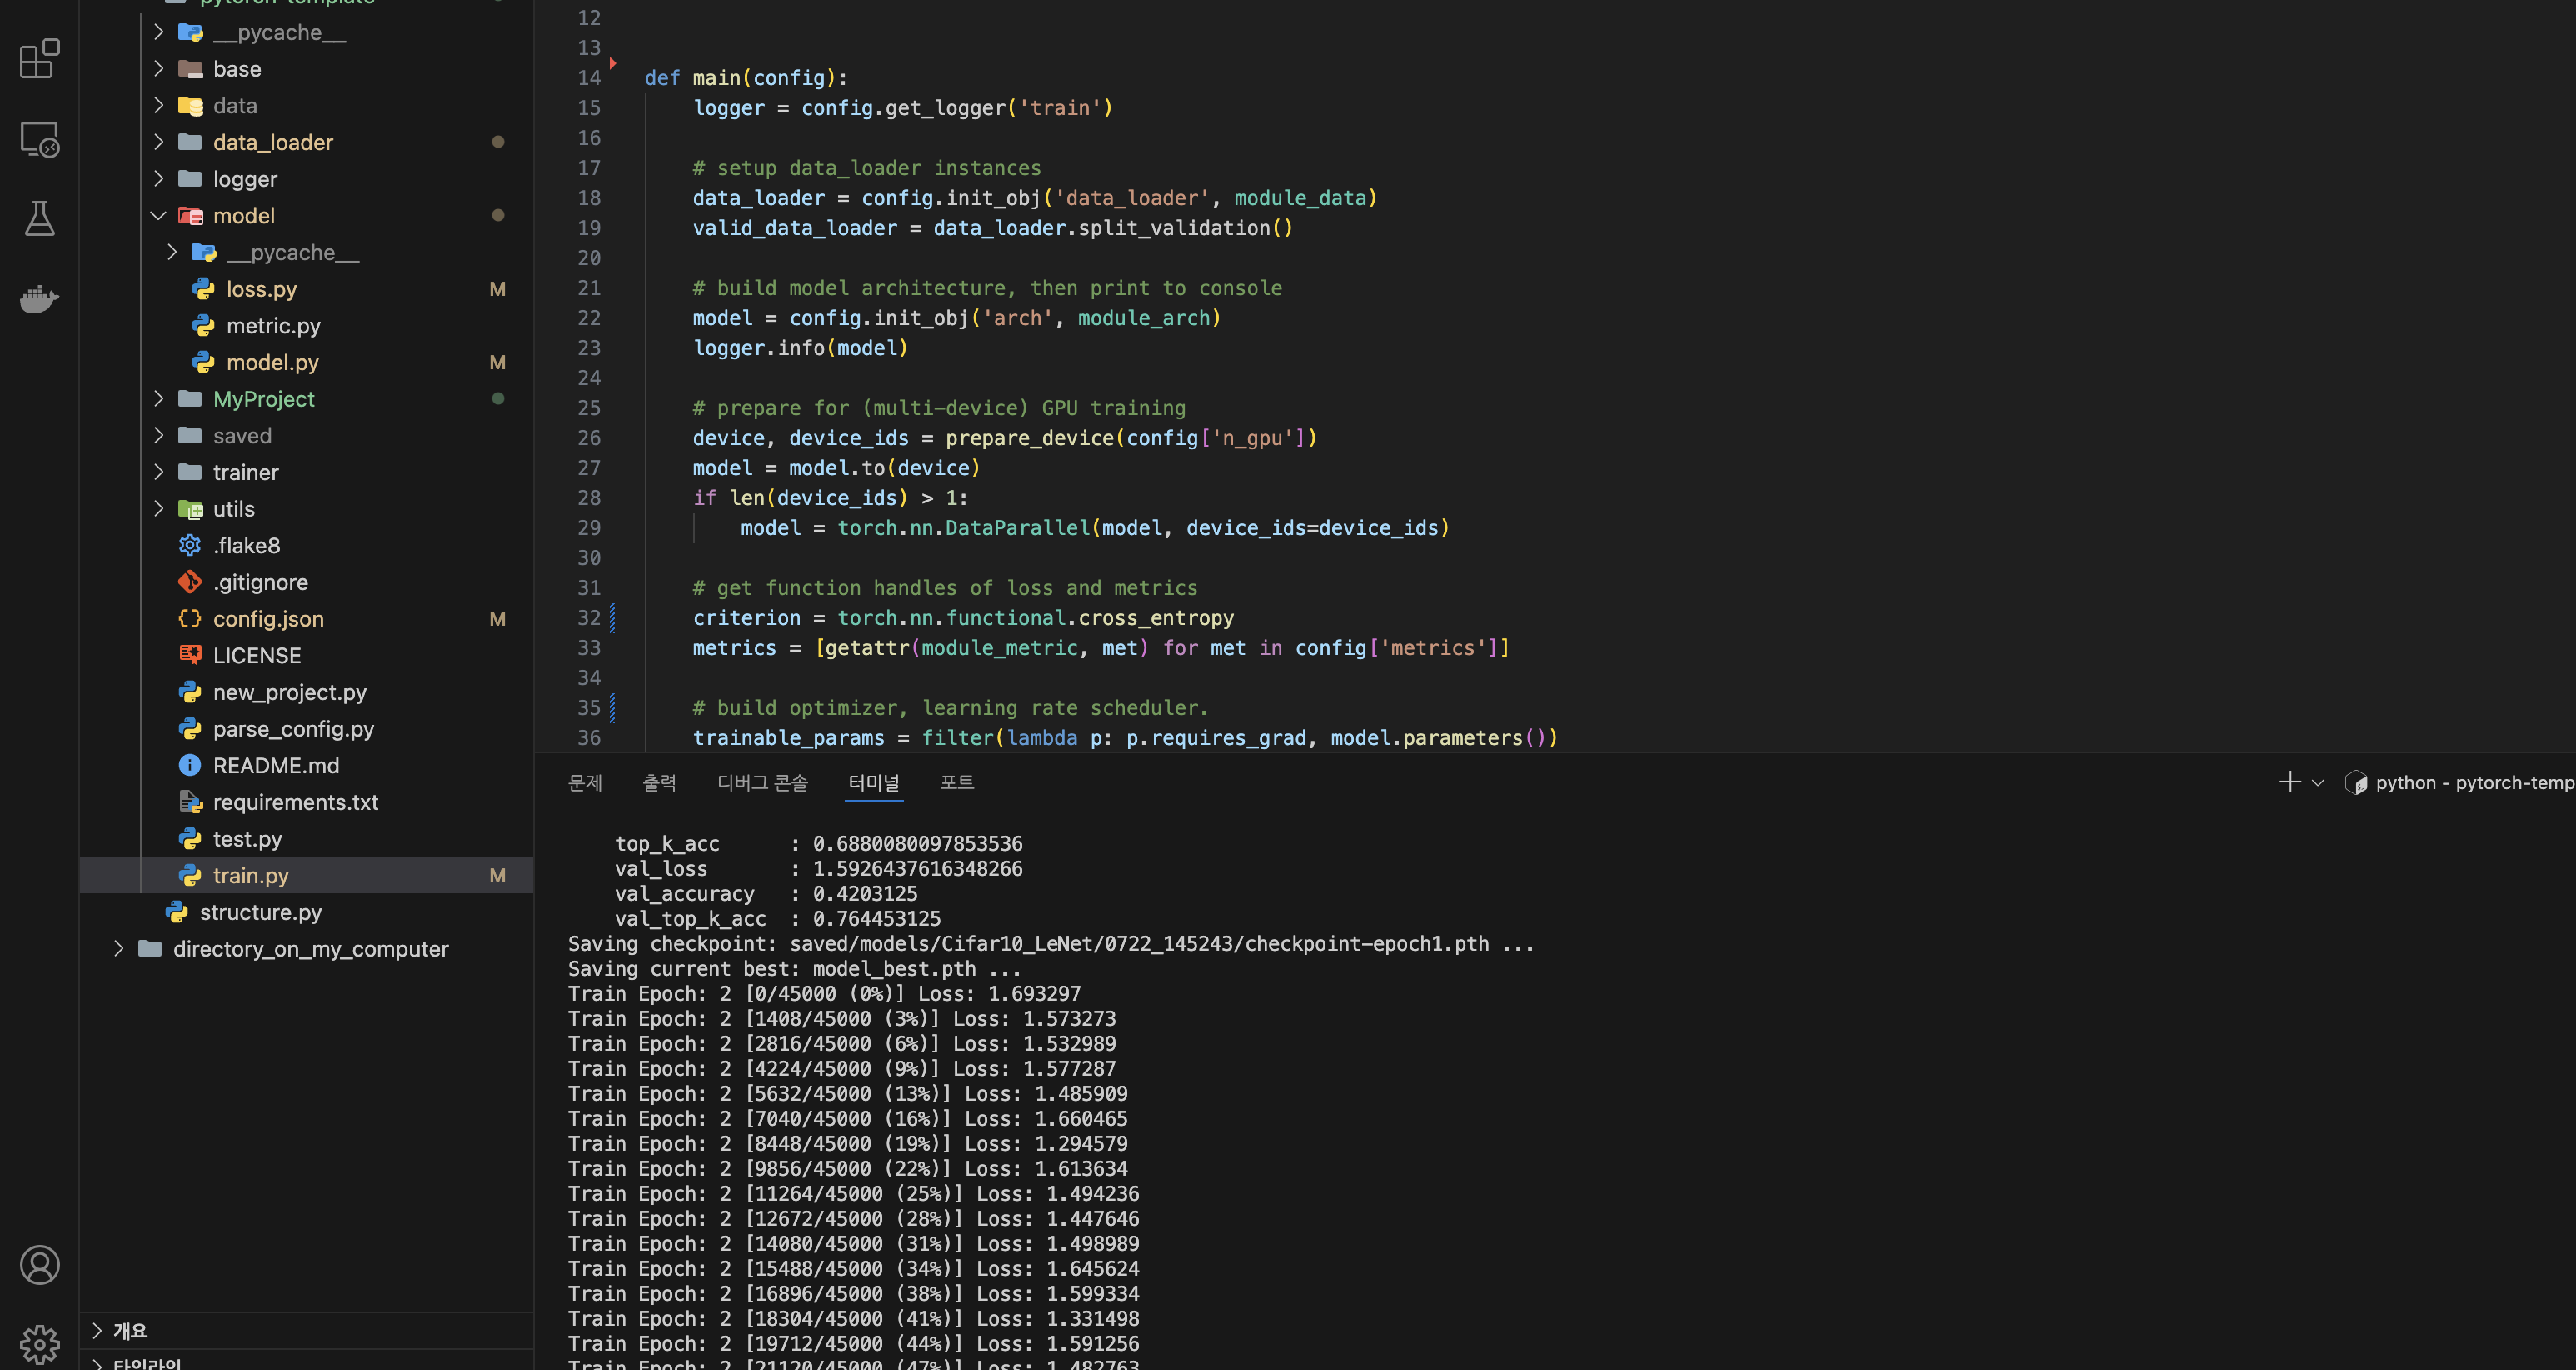
Task: Switch to the 문제 problems tab
Action: pyautogui.click(x=585, y=782)
